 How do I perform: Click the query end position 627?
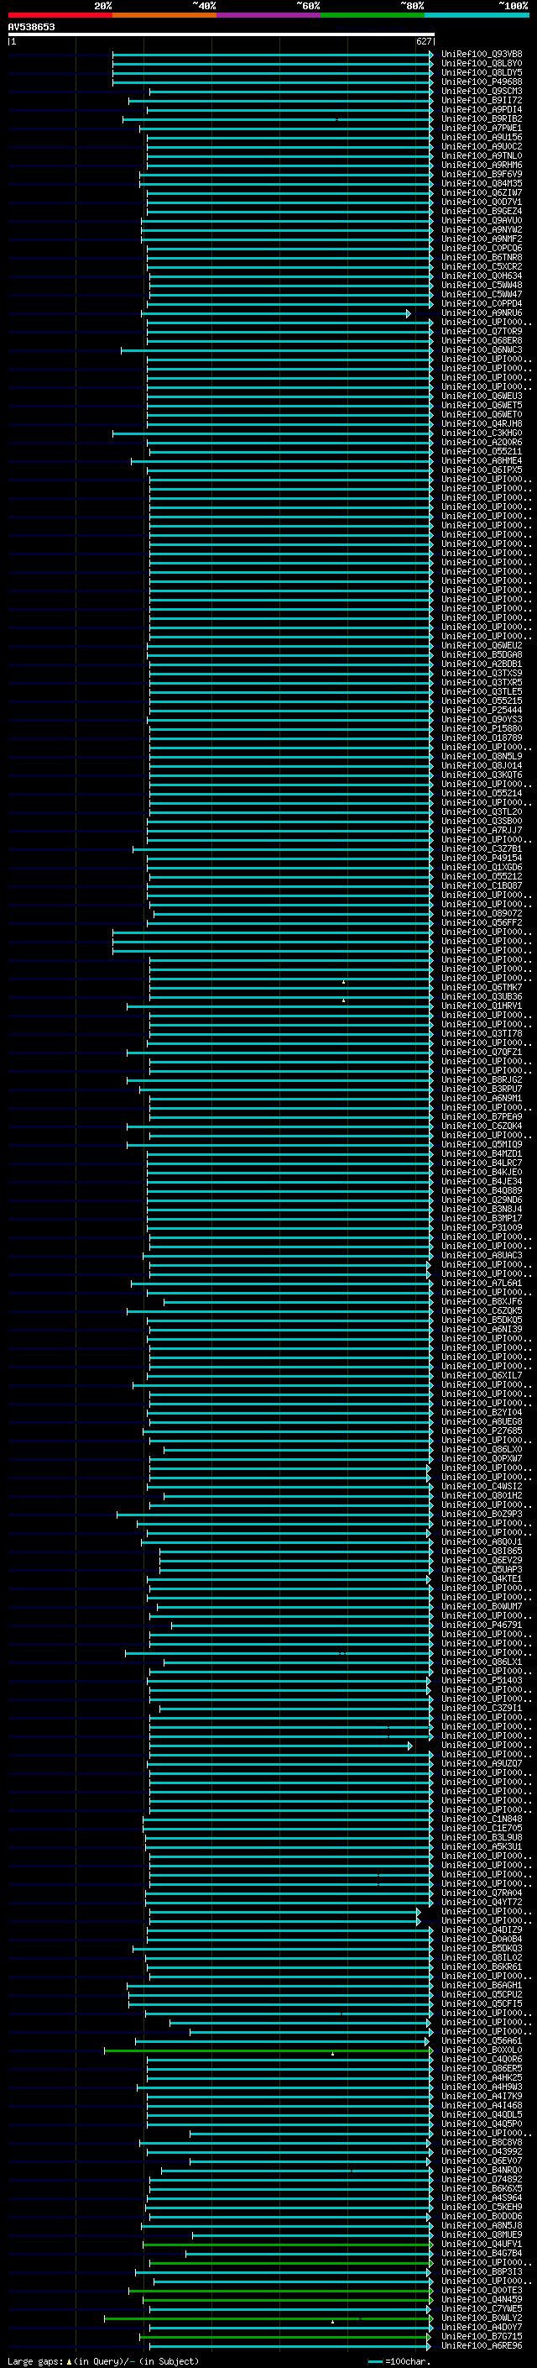[x=423, y=41]
